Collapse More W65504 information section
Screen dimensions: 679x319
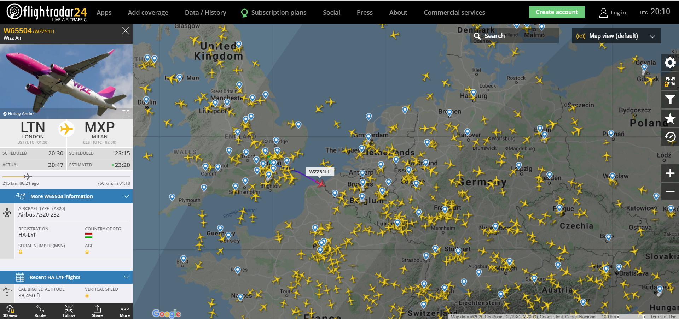click(66, 196)
